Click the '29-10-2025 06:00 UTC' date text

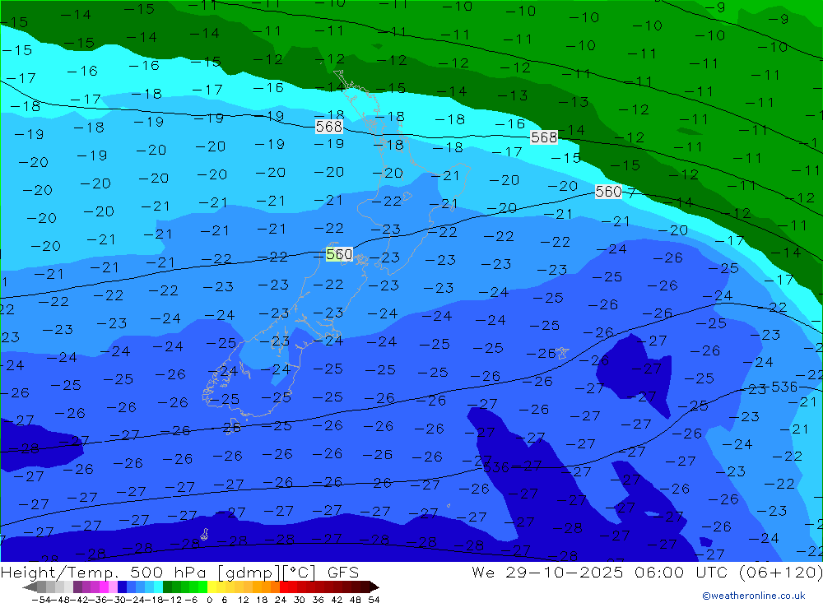pos(618,572)
